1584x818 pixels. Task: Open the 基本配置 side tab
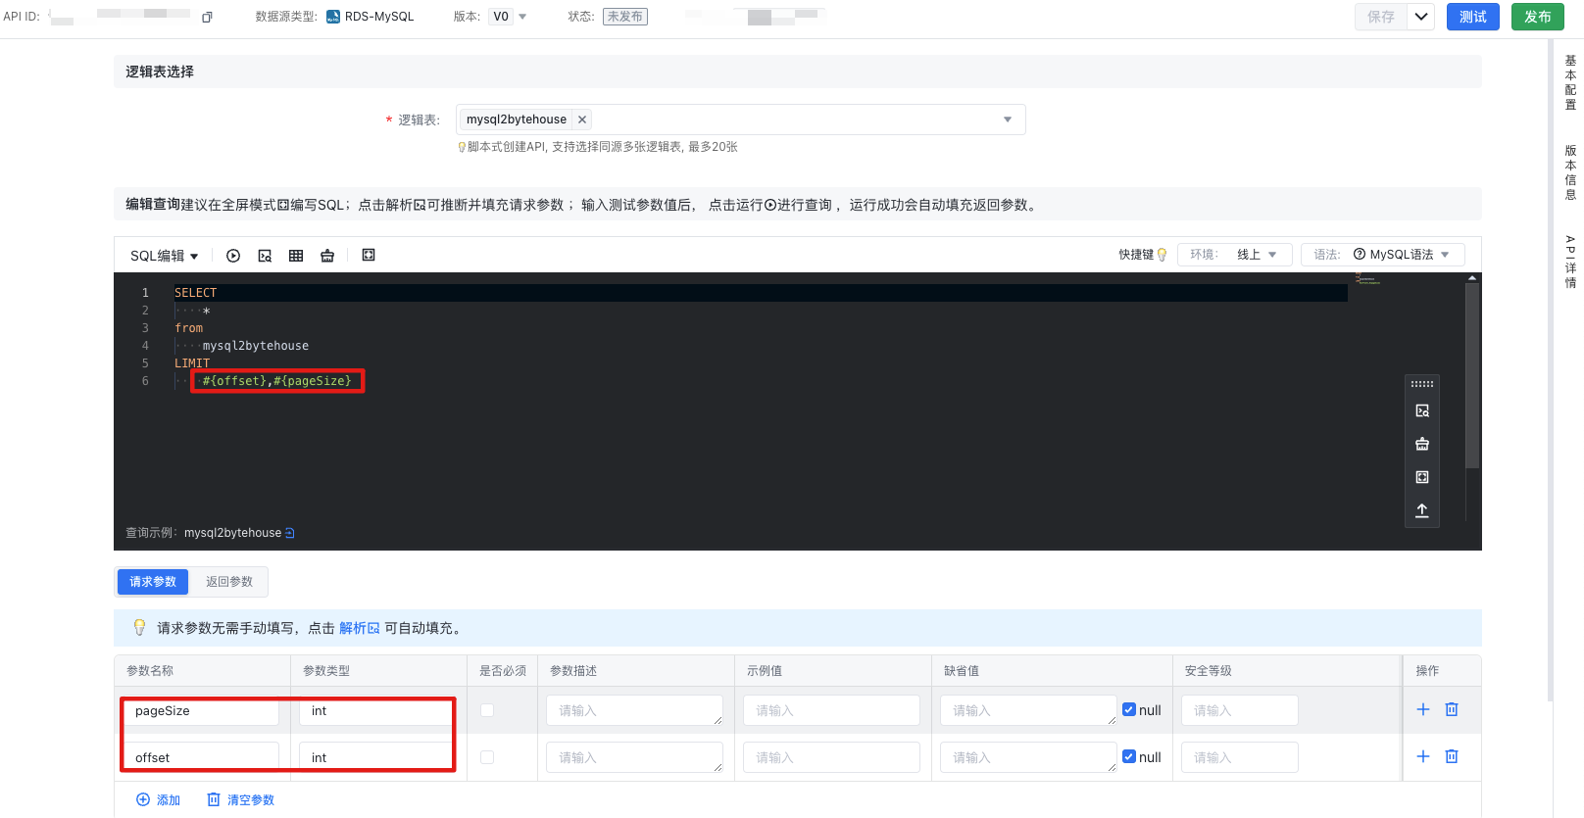click(1570, 82)
